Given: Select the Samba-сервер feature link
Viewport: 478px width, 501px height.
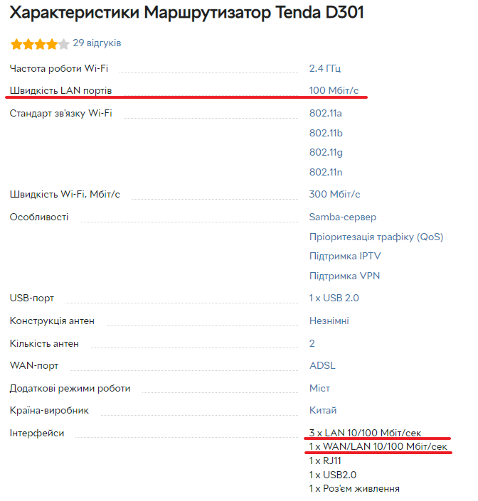Looking at the screenshot, I should (x=343, y=217).
